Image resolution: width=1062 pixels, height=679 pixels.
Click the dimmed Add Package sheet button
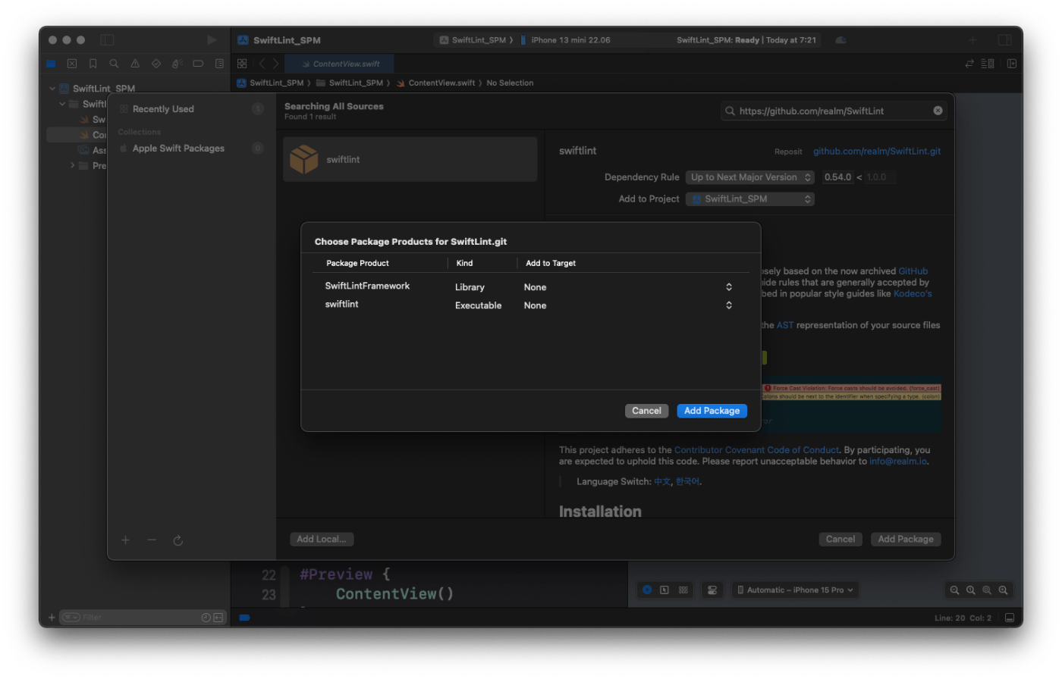(906, 540)
